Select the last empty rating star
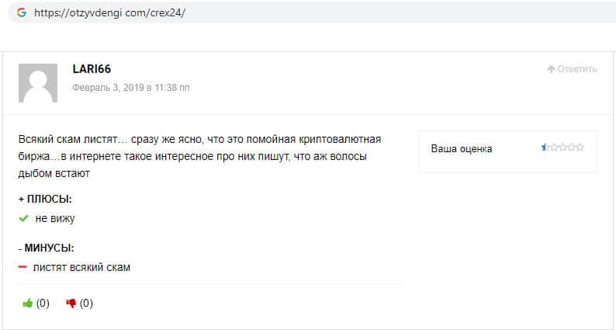This screenshot has height=330, width=616. 580,147
